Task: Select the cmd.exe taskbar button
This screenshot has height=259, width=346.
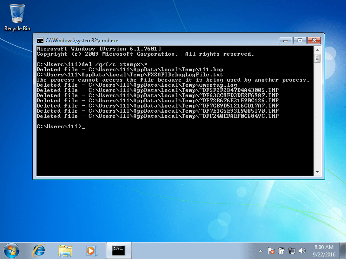Action: coord(119,250)
